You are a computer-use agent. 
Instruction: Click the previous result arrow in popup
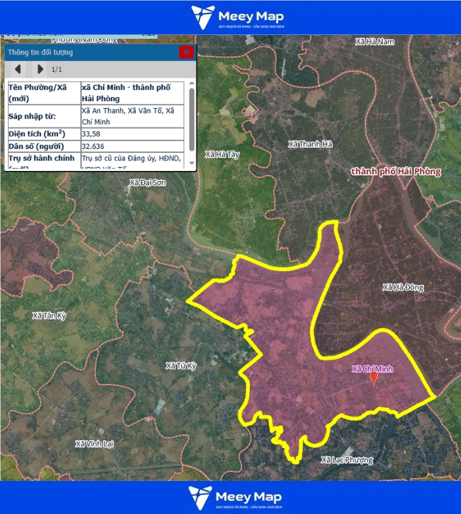pyautogui.click(x=18, y=69)
